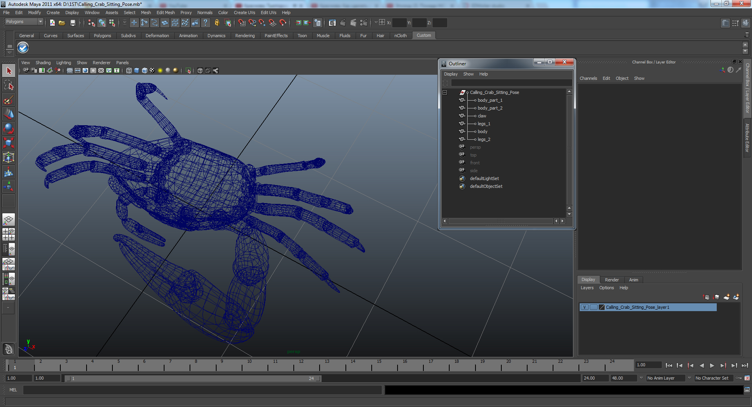Open the Persp/Outliner layout
Screen dimensions: 752x407
[x=9, y=249]
